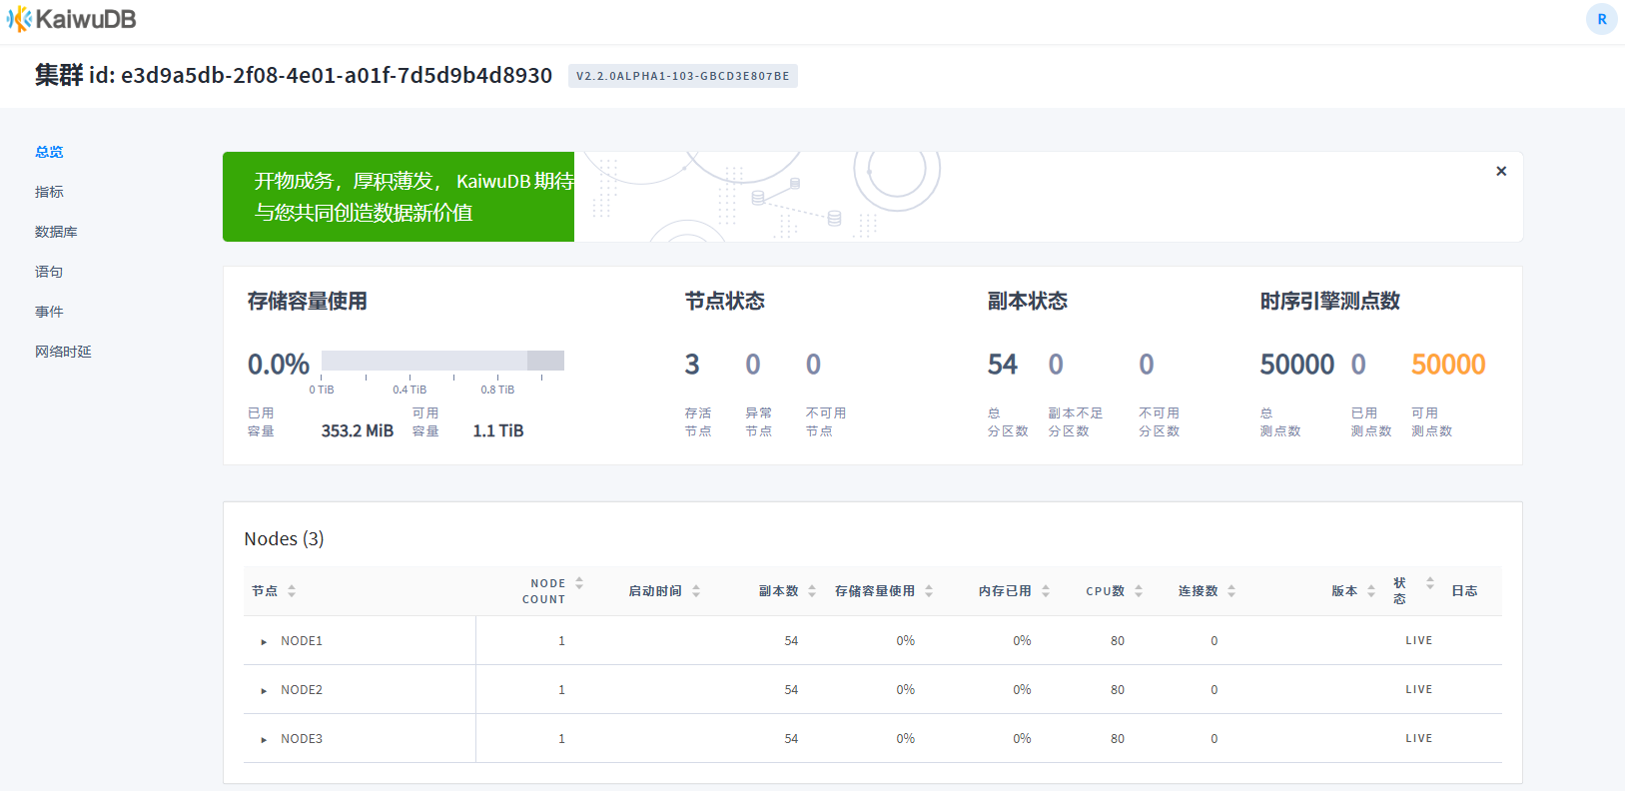This screenshot has height=791, width=1625.
Task: Expand the NODE3 row
Action: tap(264, 739)
